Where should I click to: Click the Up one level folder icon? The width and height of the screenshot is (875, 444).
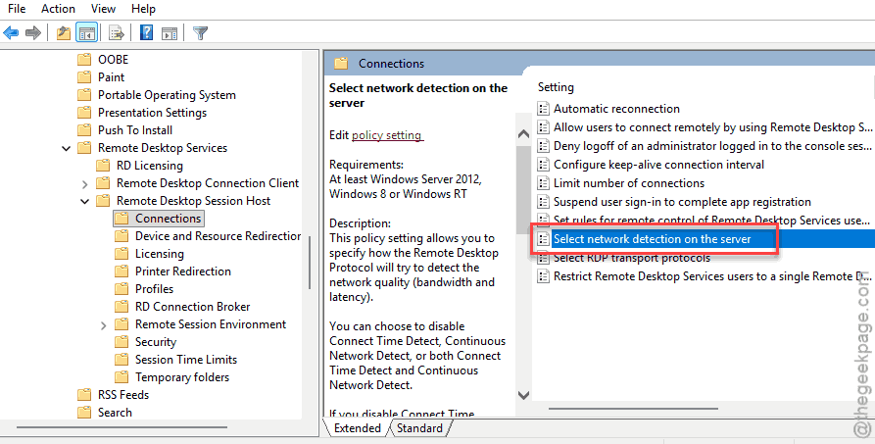pyautogui.click(x=63, y=33)
